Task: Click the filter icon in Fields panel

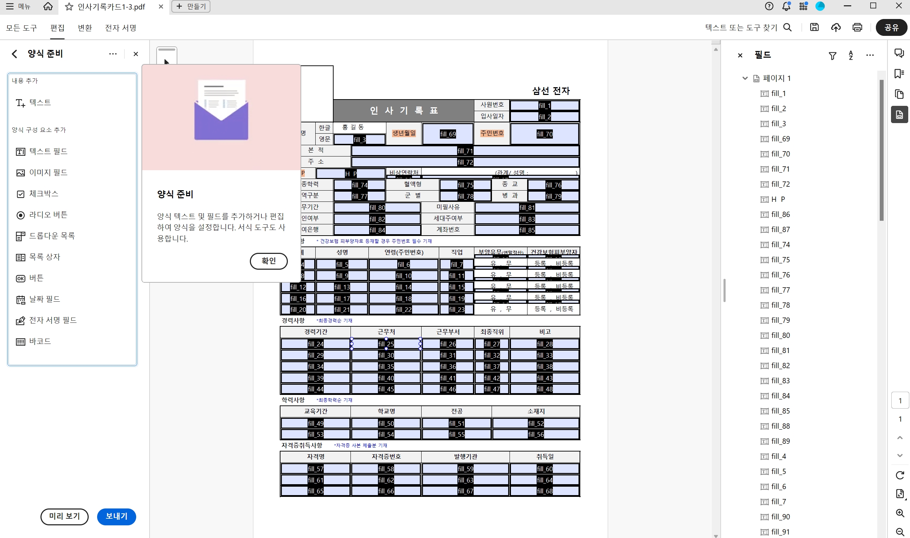Action: click(x=832, y=56)
